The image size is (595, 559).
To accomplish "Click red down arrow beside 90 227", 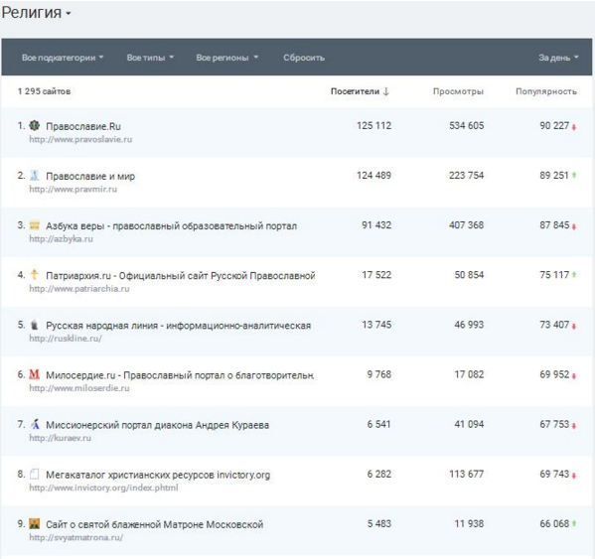I will click(574, 127).
